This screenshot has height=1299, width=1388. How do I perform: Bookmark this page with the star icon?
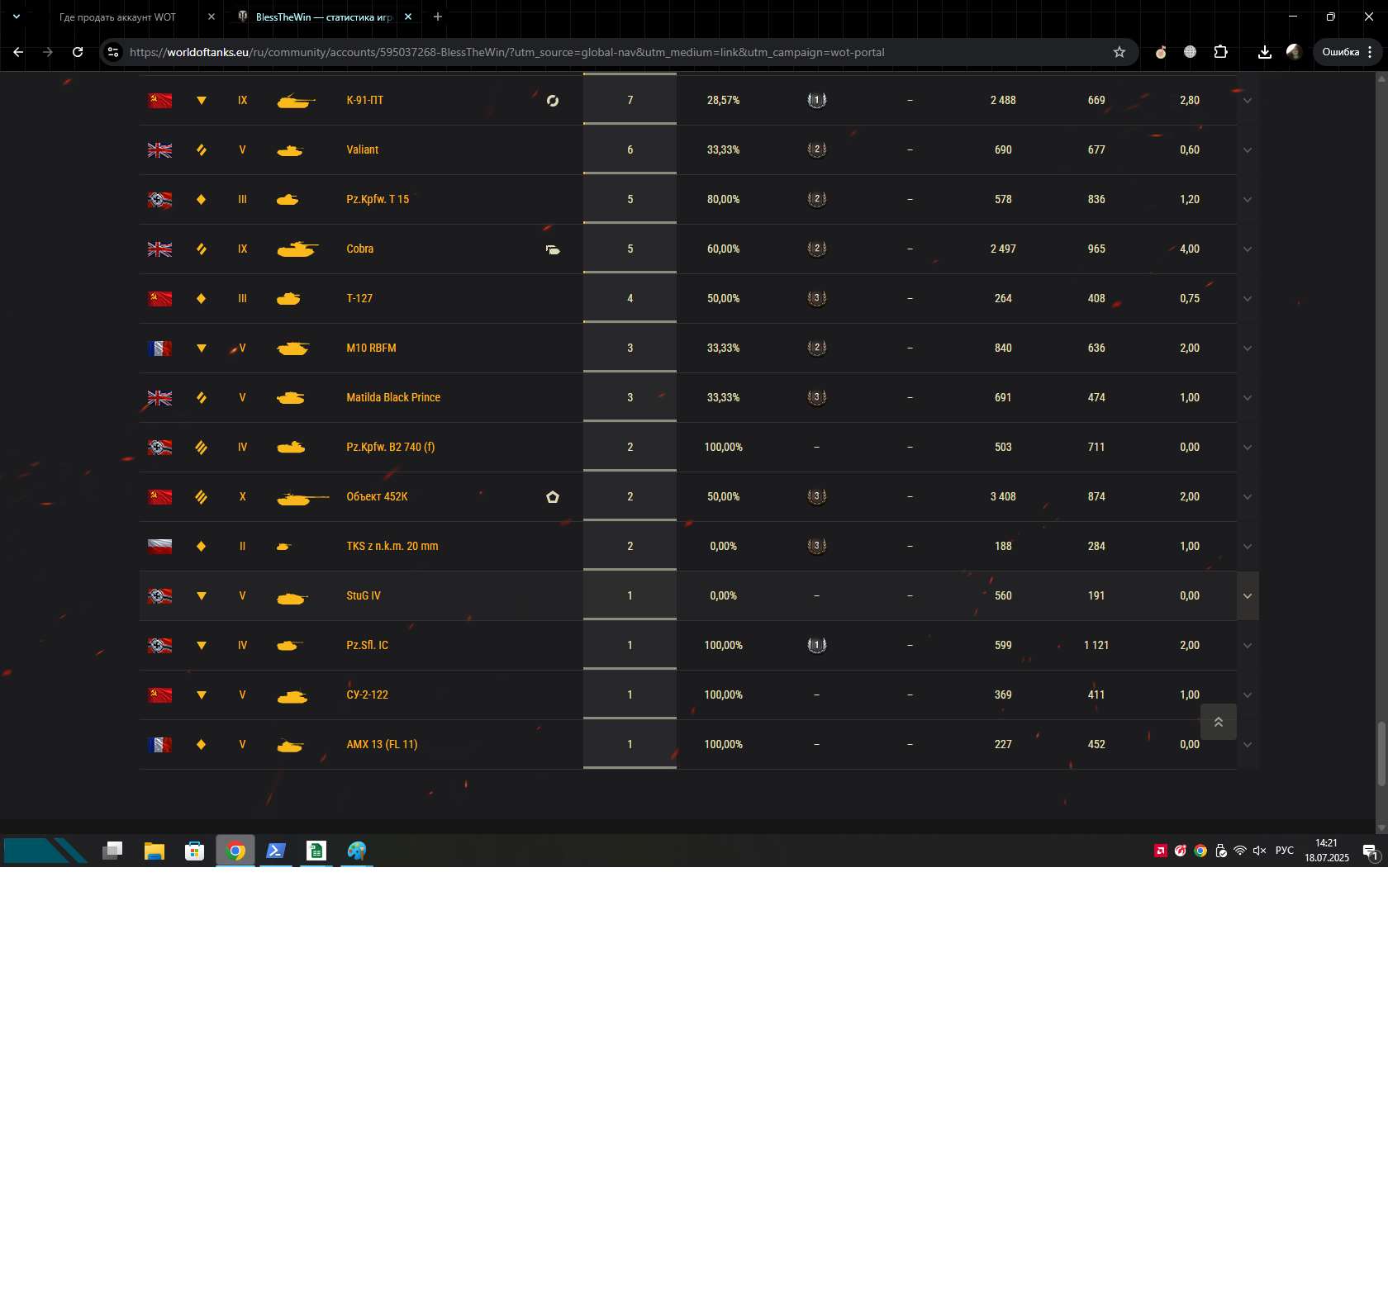pos(1119,52)
